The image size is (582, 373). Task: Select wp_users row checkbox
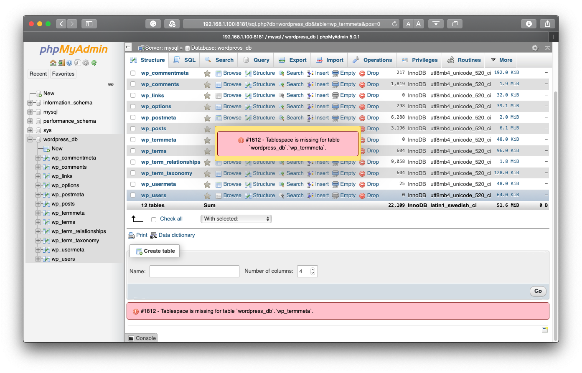(x=133, y=195)
